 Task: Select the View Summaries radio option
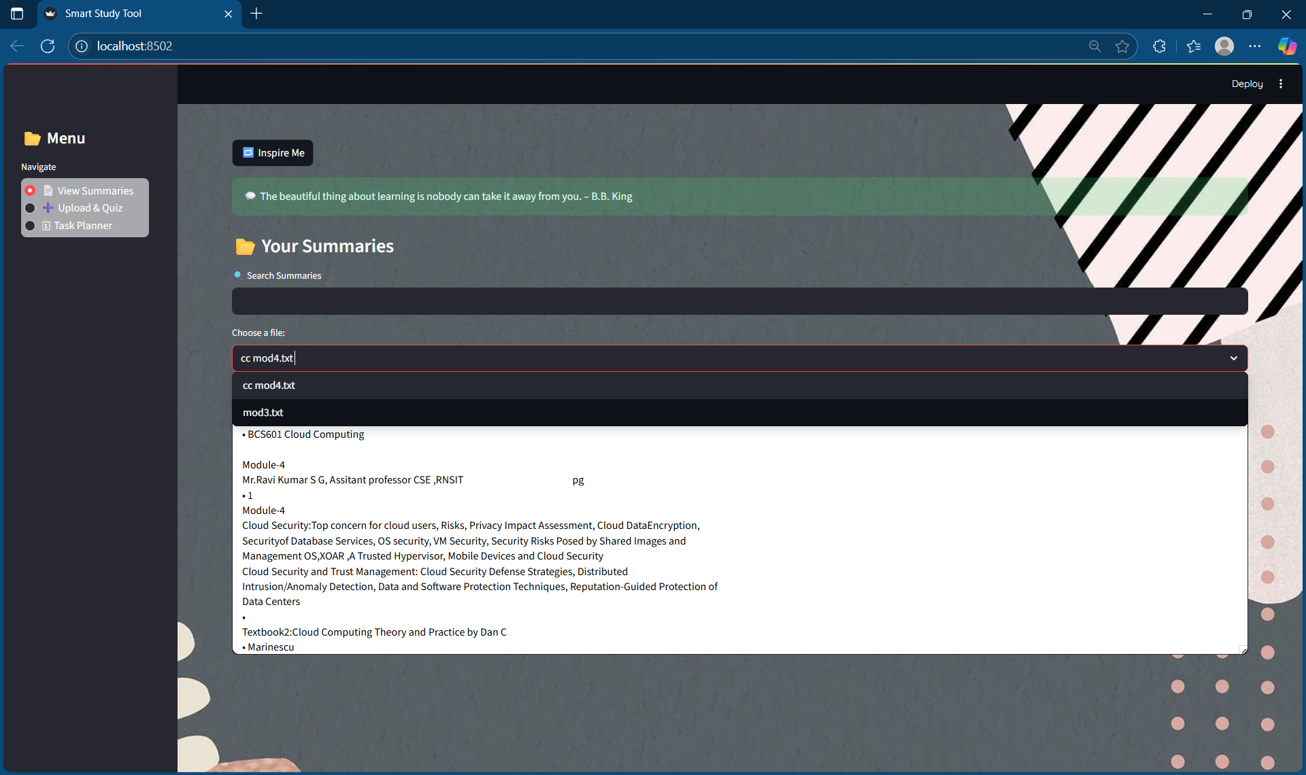pyautogui.click(x=30, y=191)
